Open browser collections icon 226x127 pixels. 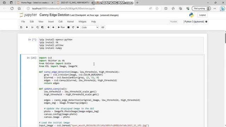click(x=180, y=8)
